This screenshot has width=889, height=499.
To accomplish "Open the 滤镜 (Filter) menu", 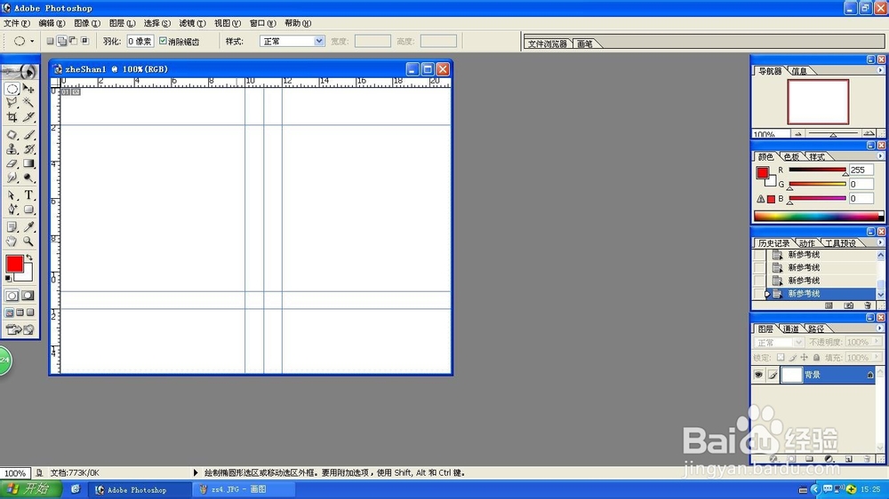I will click(x=193, y=23).
